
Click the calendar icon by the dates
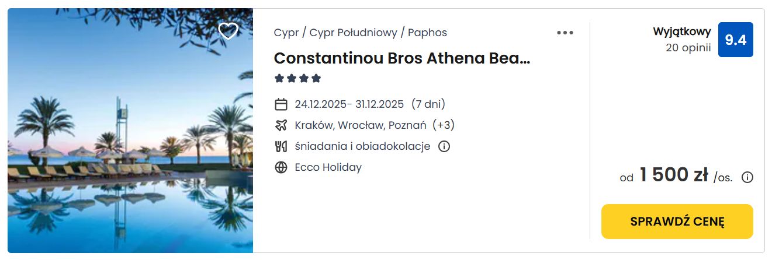coord(281,104)
